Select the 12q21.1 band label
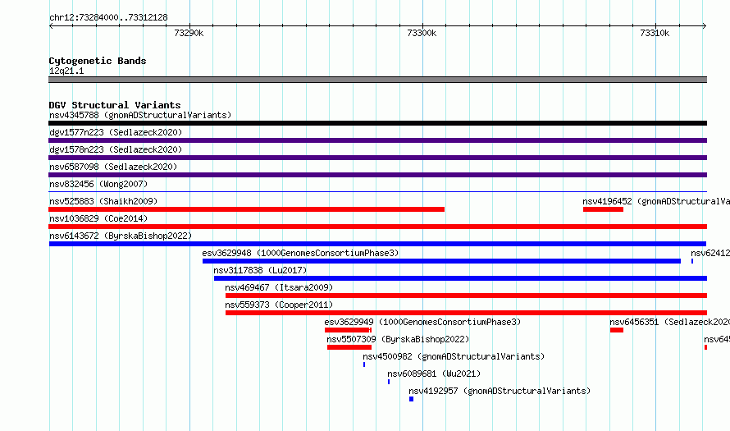The height and width of the screenshot is (431, 730). [66, 71]
